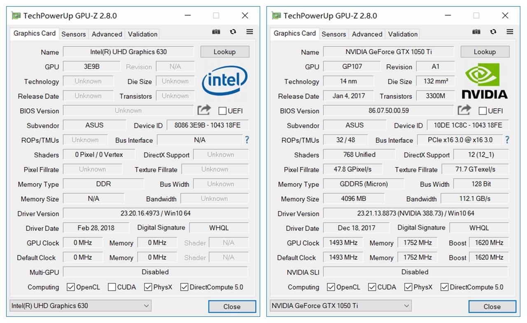The width and height of the screenshot is (527, 323).
Task: Click the BIOS export icon in Intel window
Action: pyautogui.click(x=204, y=110)
